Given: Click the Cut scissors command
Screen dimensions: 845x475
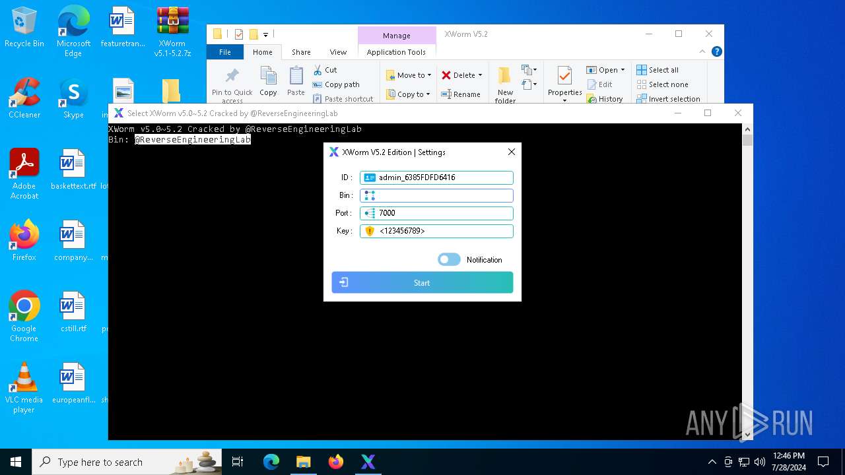Looking at the screenshot, I should 325,70.
